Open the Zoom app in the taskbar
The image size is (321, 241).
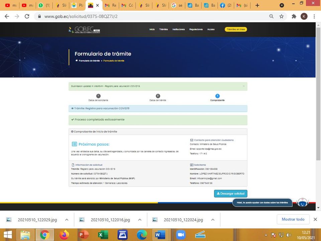[x=181, y=235]
